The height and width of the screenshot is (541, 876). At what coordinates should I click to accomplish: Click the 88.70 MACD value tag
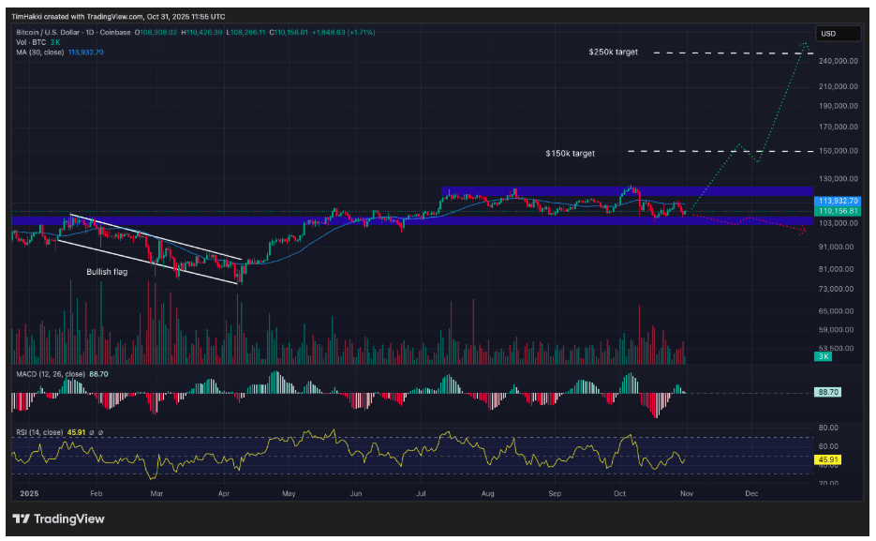[x=828, y=392]
